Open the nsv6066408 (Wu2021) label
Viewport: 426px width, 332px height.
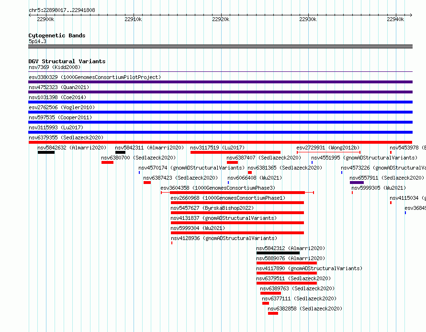coord(255,178)
